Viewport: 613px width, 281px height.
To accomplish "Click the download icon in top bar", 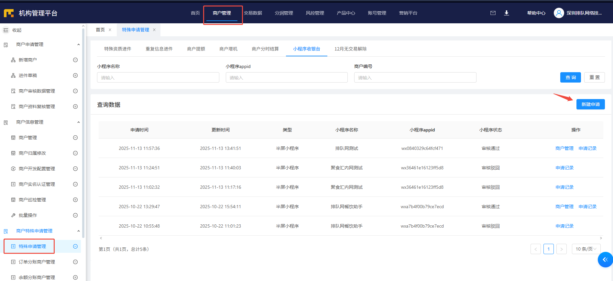I will (507, 13).
